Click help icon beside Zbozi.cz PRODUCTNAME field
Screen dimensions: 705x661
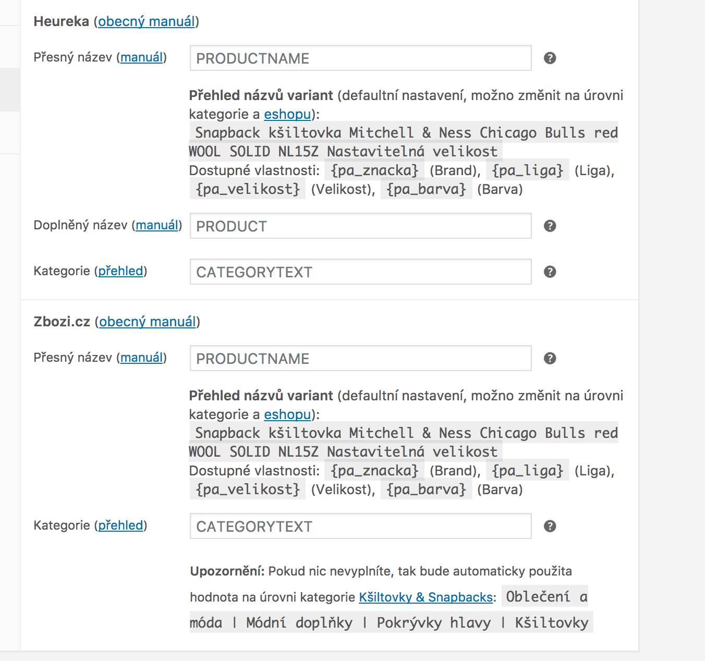(550, 358)
